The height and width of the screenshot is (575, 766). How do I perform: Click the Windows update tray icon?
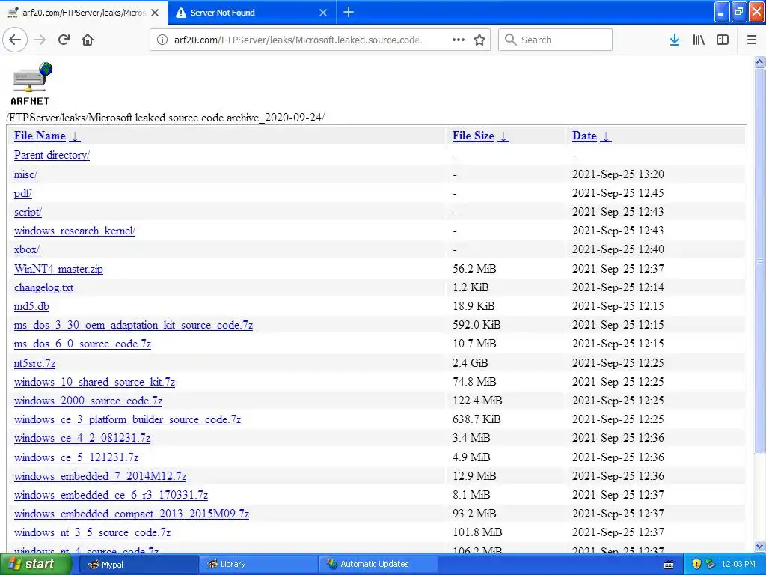tap(711, 564)
